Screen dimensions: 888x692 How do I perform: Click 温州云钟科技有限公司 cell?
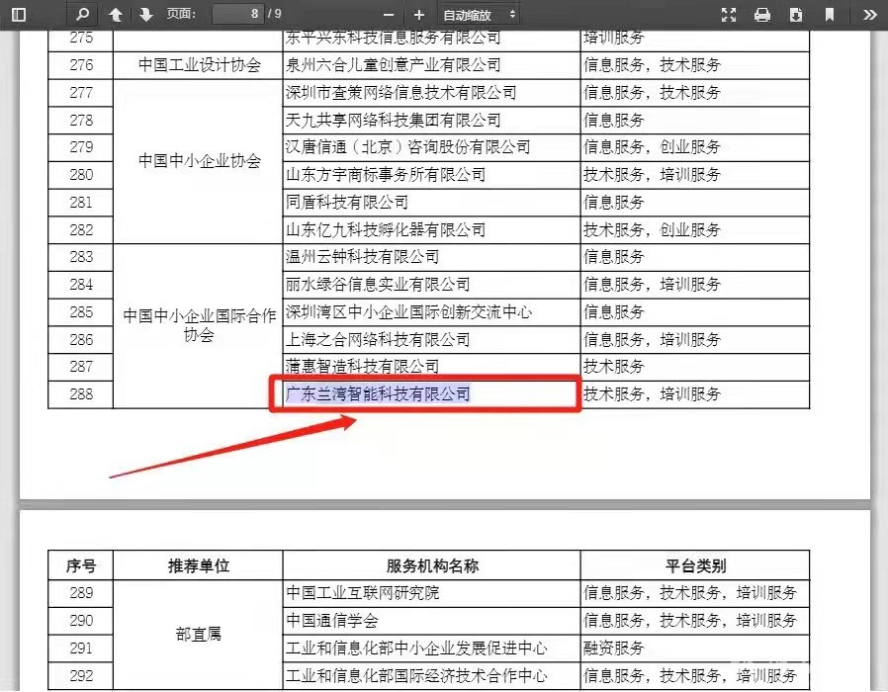(431, 257)
